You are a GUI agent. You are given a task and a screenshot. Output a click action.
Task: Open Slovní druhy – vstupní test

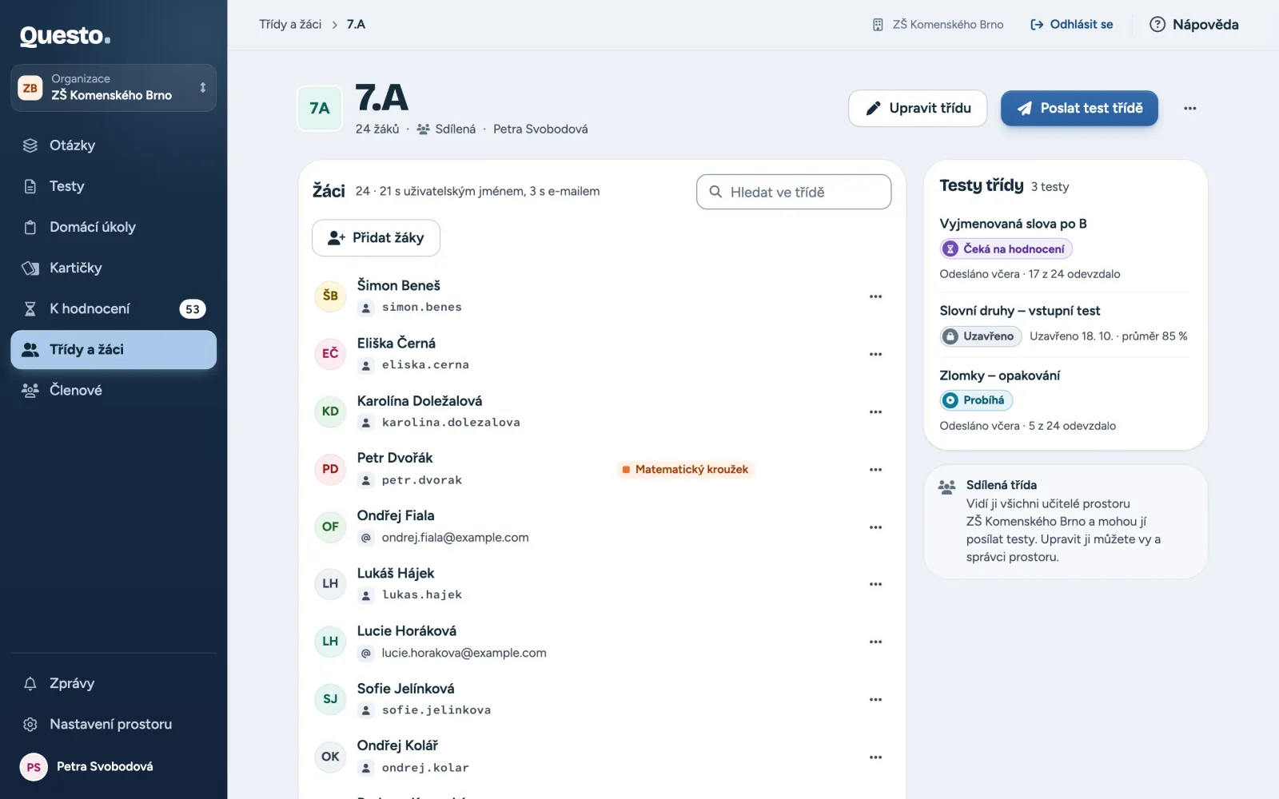tap(1019, 311)
